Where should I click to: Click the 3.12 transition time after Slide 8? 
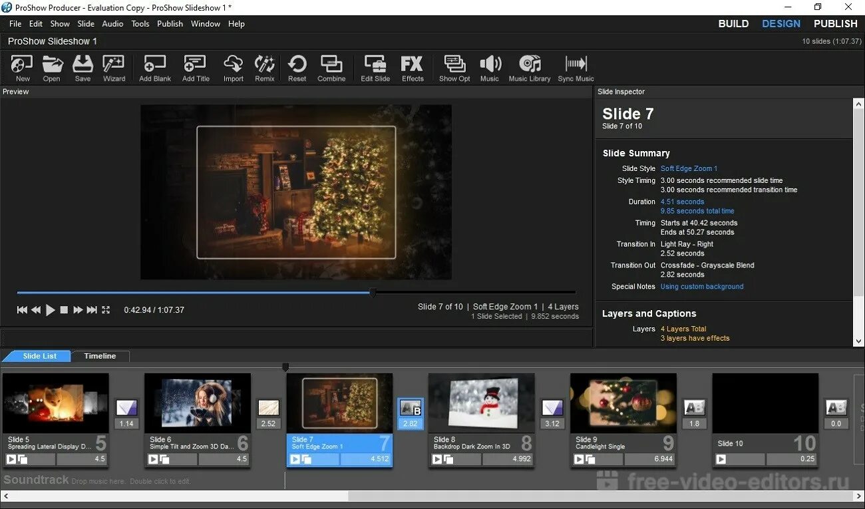click(x=552, y=424)
